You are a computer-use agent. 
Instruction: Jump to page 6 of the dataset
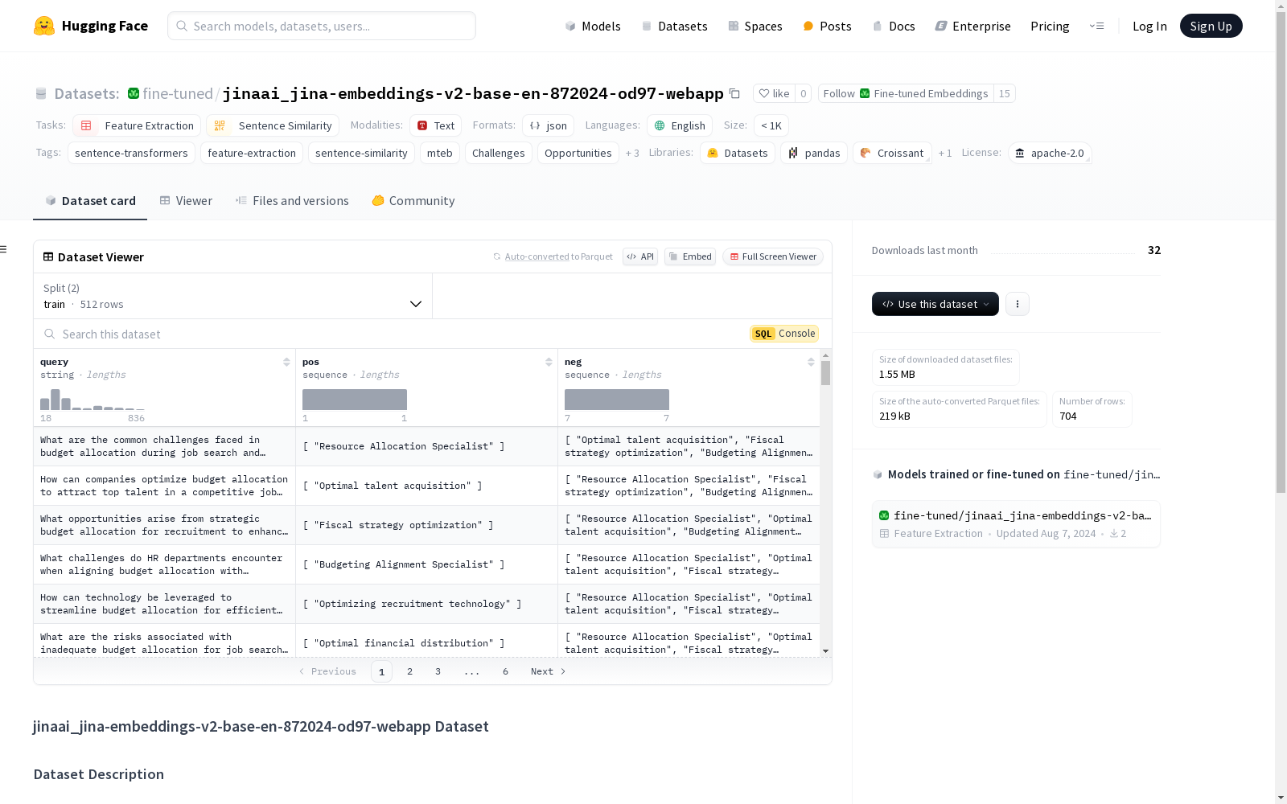[505, 671]
